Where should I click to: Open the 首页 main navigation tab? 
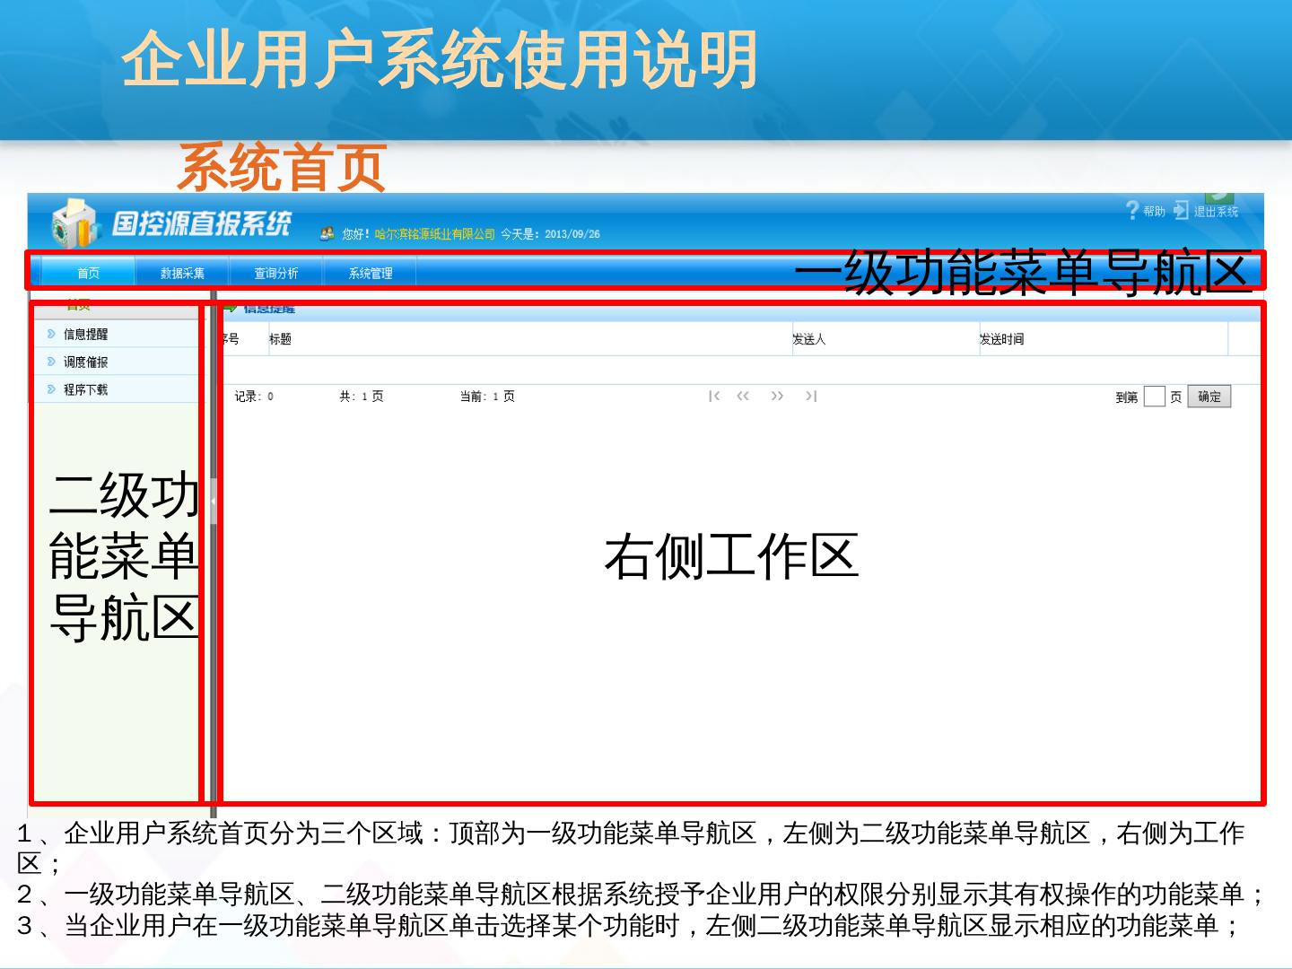[88, 273]
